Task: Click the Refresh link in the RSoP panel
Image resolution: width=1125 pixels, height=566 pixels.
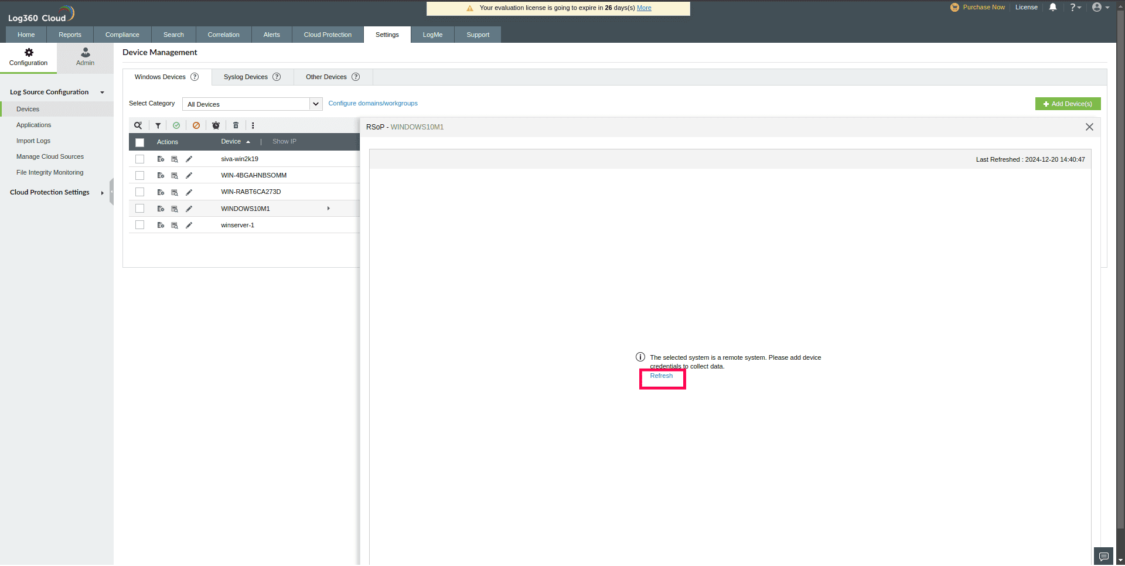Action: [x=662, y=376]
